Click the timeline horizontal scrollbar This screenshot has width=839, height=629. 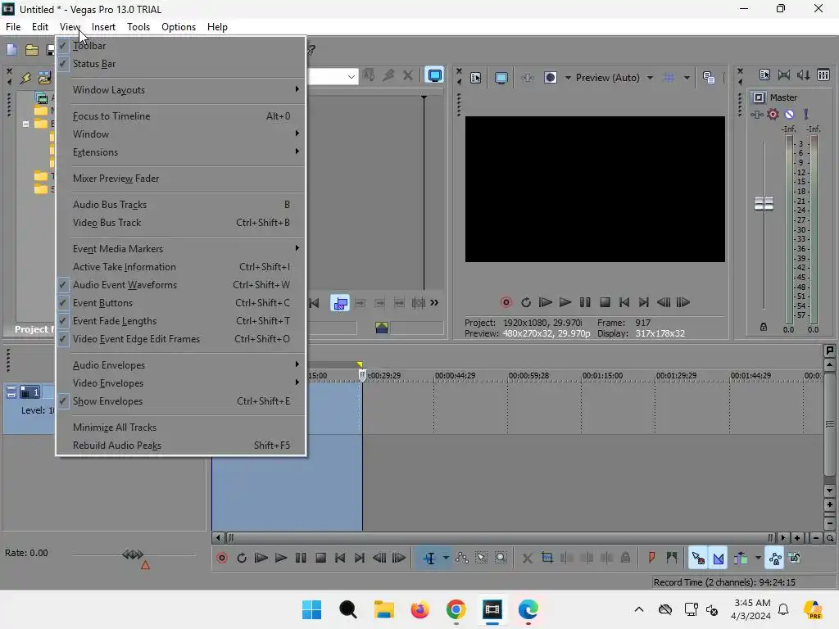point(499,537)
